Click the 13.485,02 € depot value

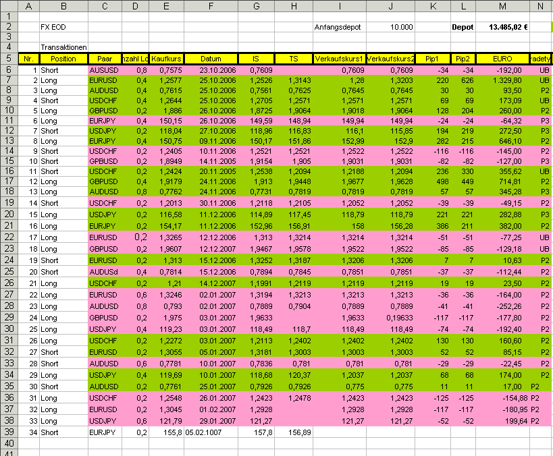pos(502,27)
